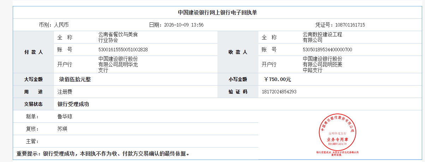Select payer name 云南省餐饮与美食行业协会

point(118,37)
